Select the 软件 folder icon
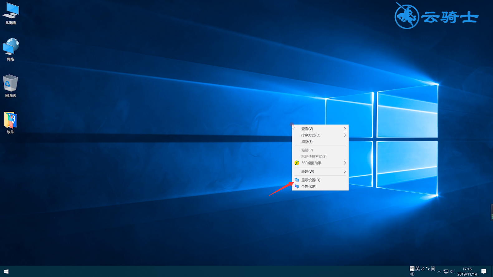 [x=11, y=123]
